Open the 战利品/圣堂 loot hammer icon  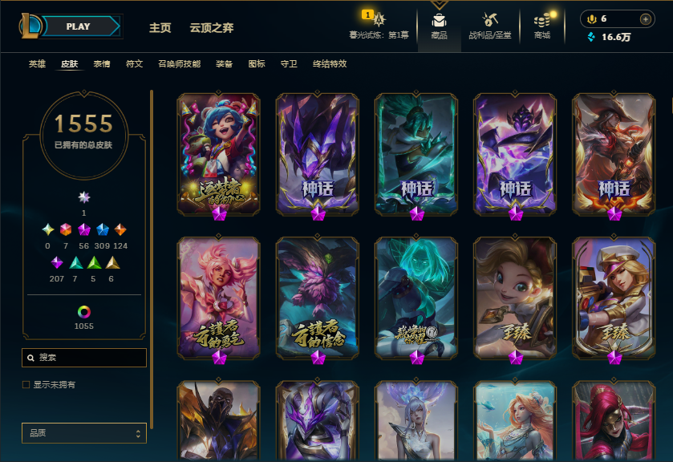pyautogui.click(x=490, y=20)
